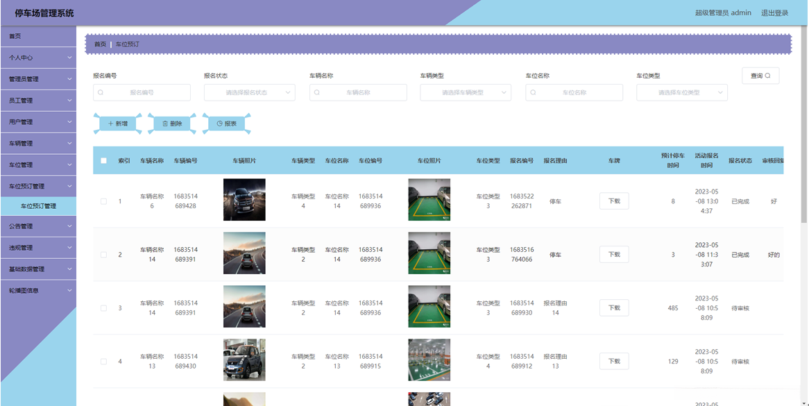The width and height of the screenshot is (809, 406).
Task: Click parking time value 129
Action: tap(673, 362)
